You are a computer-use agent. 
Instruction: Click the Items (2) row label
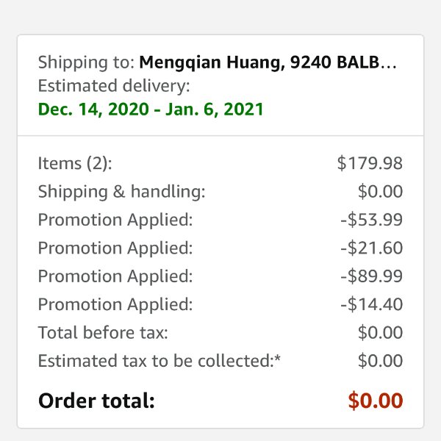tap(75, 163)
